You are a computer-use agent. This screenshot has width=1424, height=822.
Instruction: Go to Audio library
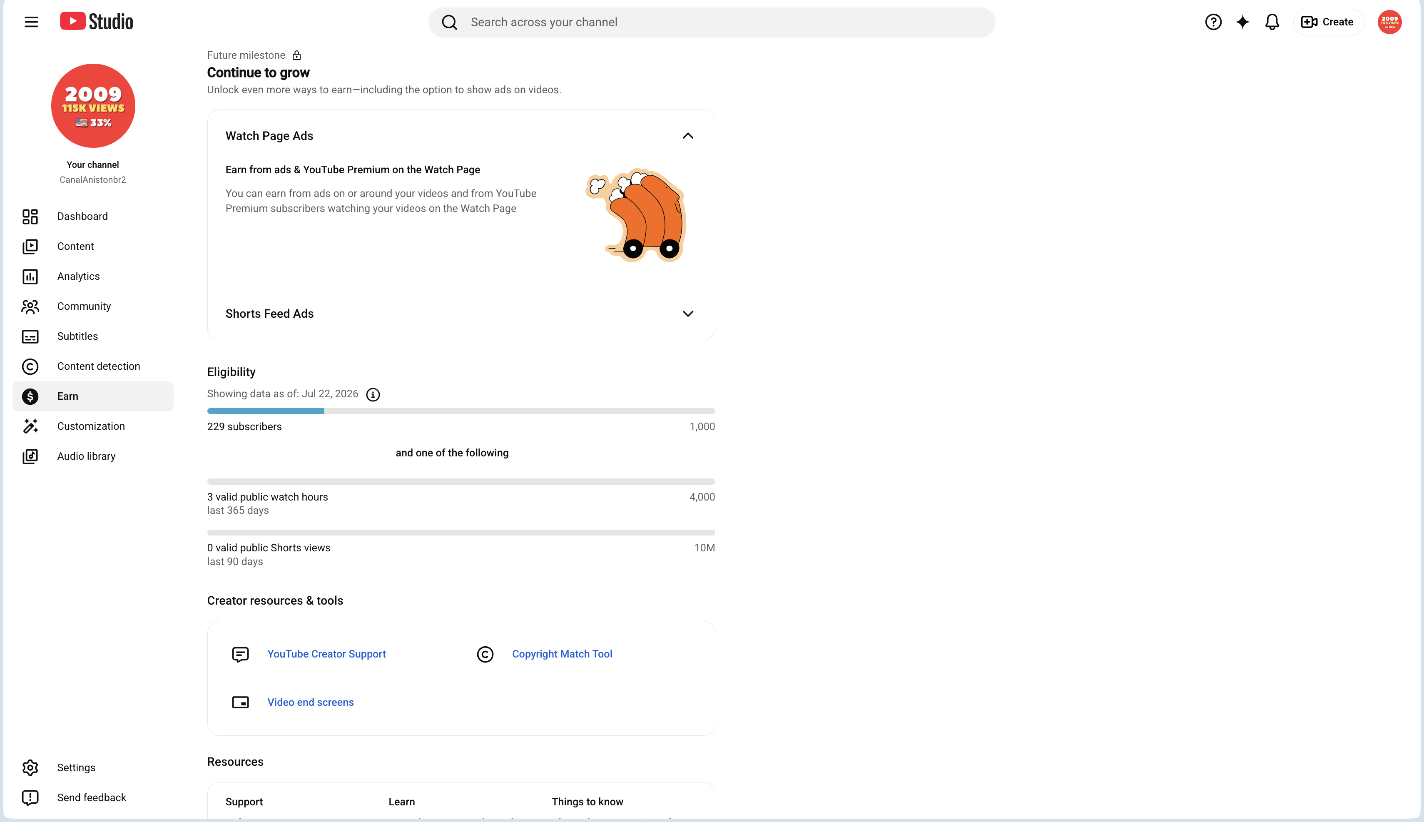click(86, 456)
